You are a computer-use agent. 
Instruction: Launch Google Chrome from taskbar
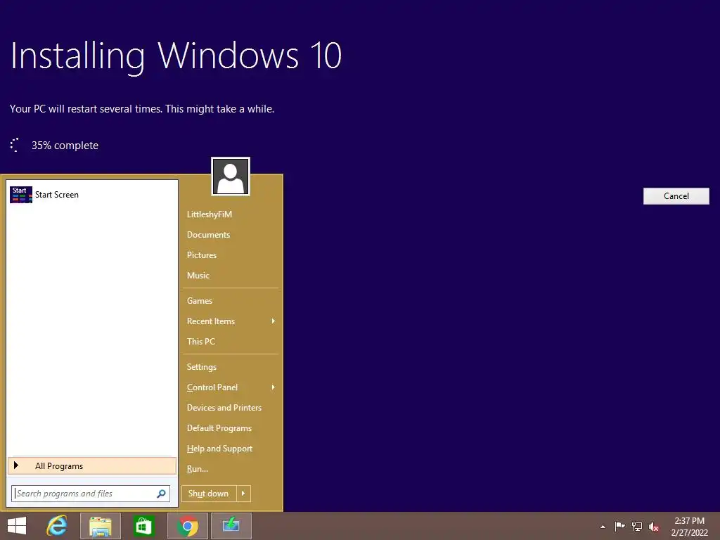coord(188,526)
